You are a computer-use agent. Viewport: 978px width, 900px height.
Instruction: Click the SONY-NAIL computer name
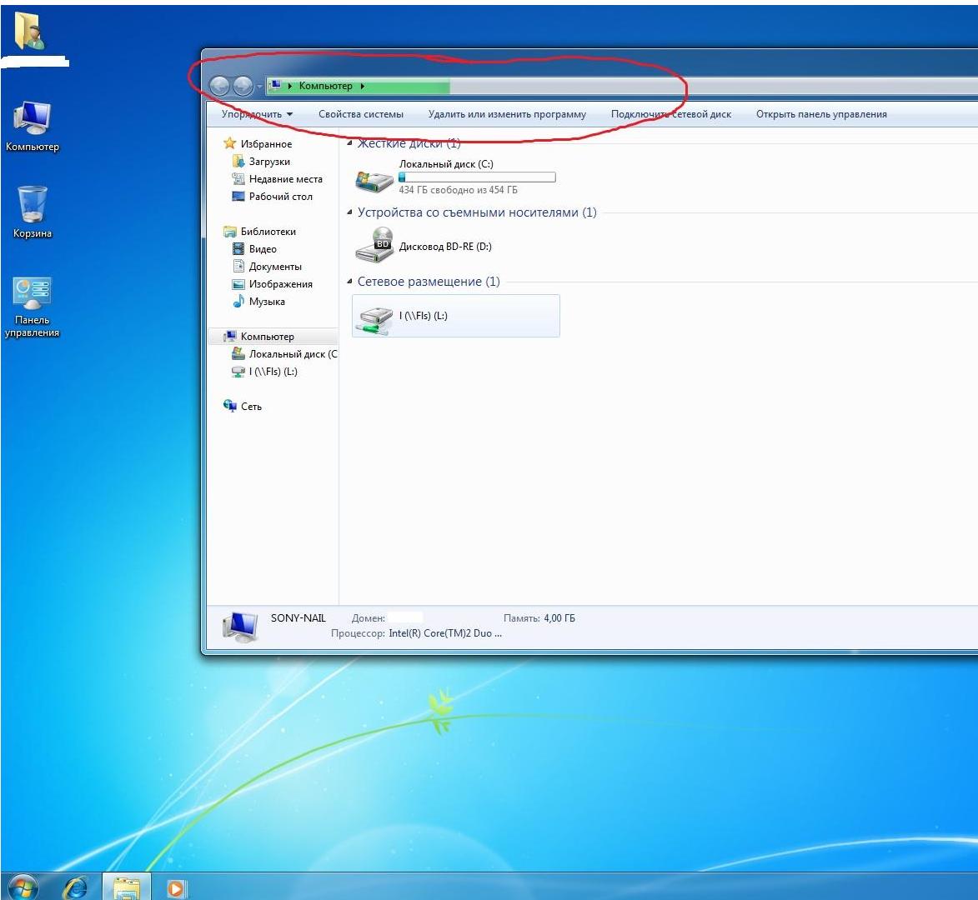coord(298,618)
